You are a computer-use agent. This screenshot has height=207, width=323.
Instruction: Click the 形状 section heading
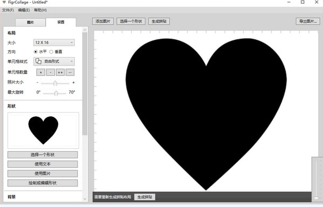tap(11, 106)
